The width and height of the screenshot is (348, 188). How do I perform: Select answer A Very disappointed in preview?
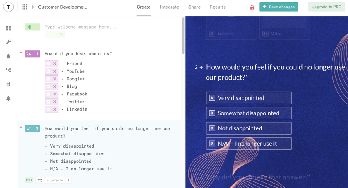(x=249, y=98)
